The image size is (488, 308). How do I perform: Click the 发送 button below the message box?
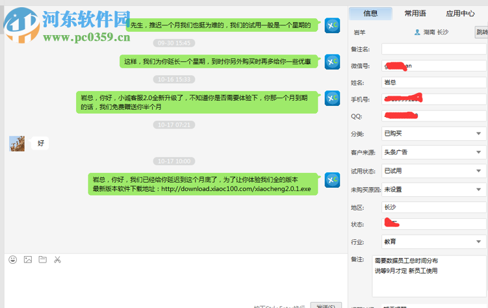[326, 306]
